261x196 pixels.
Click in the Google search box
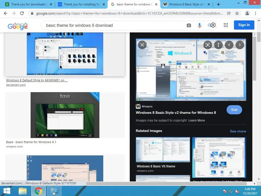coord(115,25)
